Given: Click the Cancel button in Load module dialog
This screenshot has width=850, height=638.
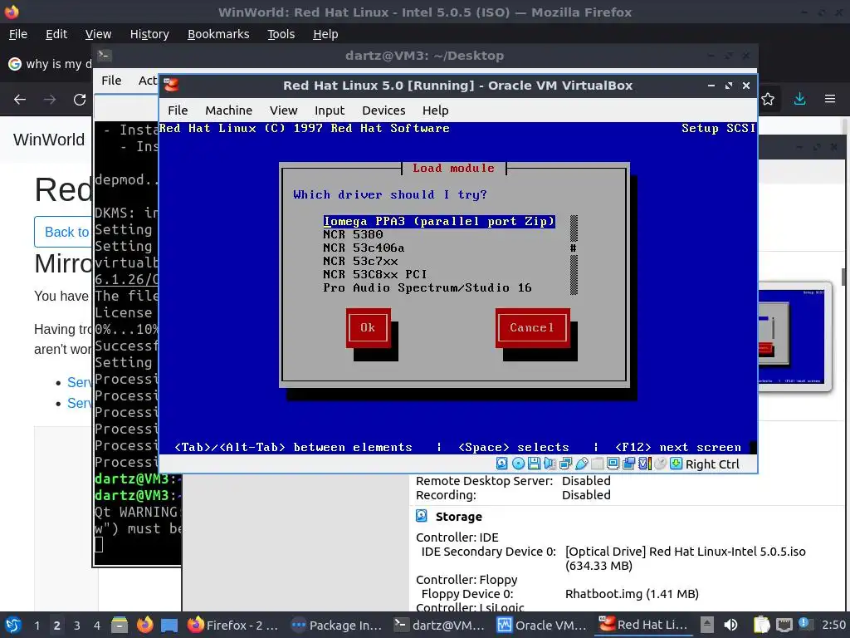Looking at the screenshot, I should coord(532,327).
